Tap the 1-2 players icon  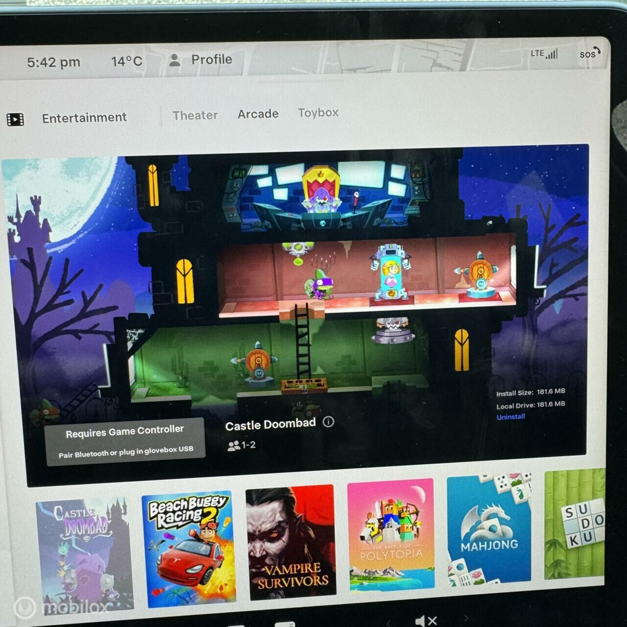242,445
